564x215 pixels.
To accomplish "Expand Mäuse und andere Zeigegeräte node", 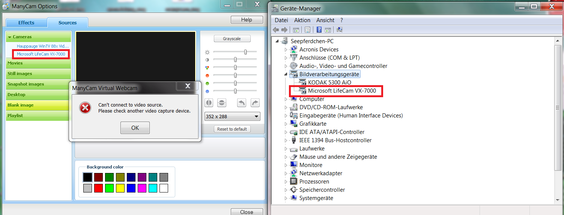I will click(x=286, y=157).
